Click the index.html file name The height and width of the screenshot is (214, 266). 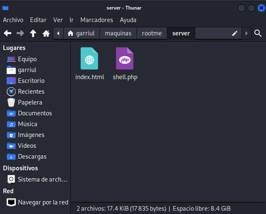click(x=89, y=77)
